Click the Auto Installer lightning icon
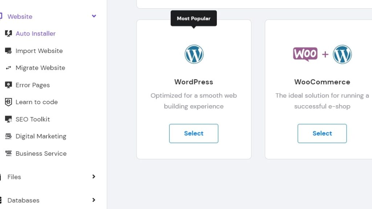This screenshot has height=209, width=372. click(x=8, y=33)
